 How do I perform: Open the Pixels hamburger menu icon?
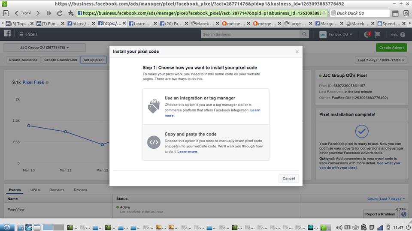click(x=21, y=34)
